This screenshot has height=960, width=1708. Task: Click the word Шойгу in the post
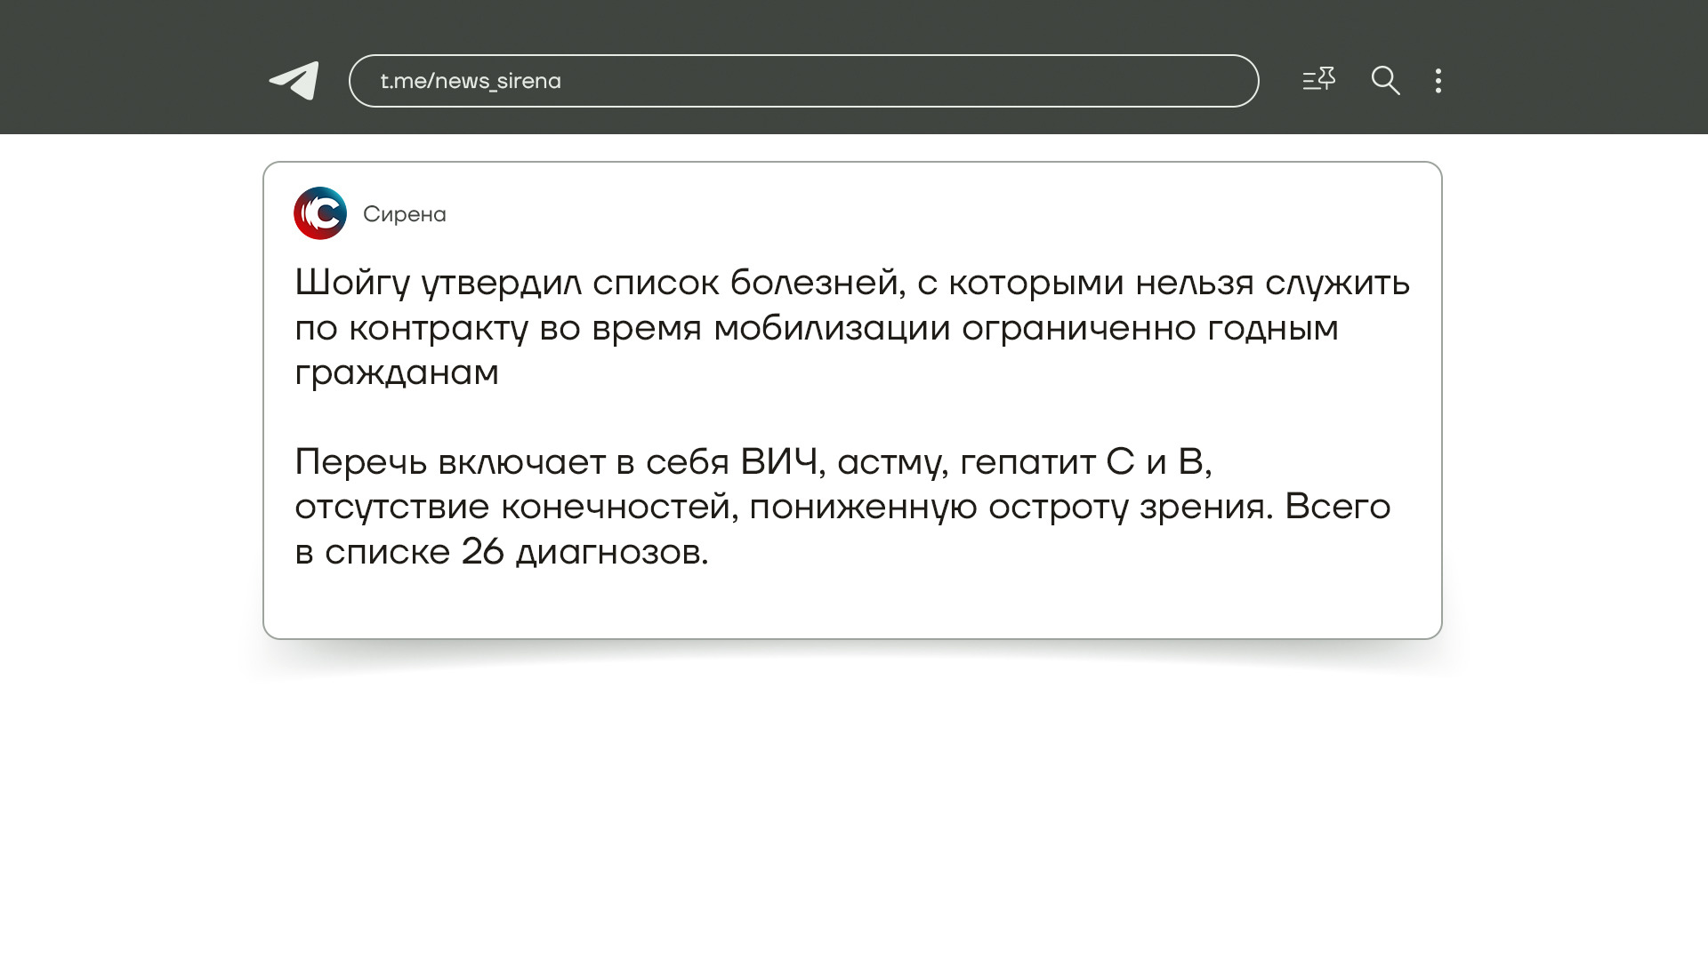pos(352,283)
